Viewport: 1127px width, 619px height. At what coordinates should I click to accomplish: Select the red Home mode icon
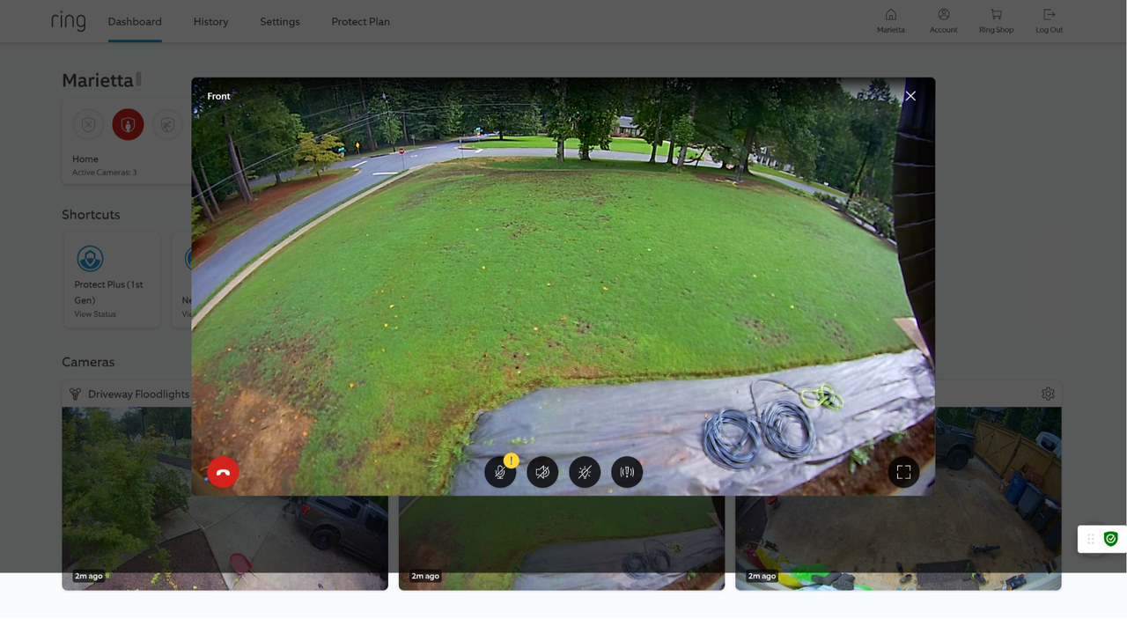(x=128, y=125)
